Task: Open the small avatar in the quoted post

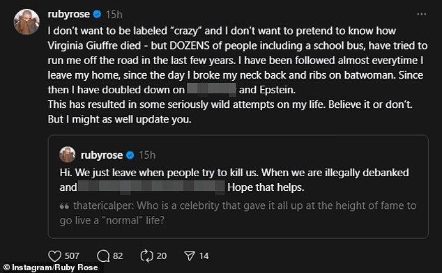Action: click(x=68, y=155)
